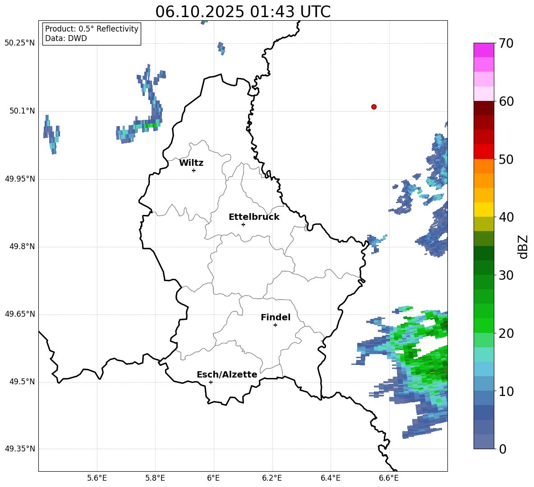Click the 40 tick label on colorbar
This screenshot has width=534, height=487.
tap(506, 217)
